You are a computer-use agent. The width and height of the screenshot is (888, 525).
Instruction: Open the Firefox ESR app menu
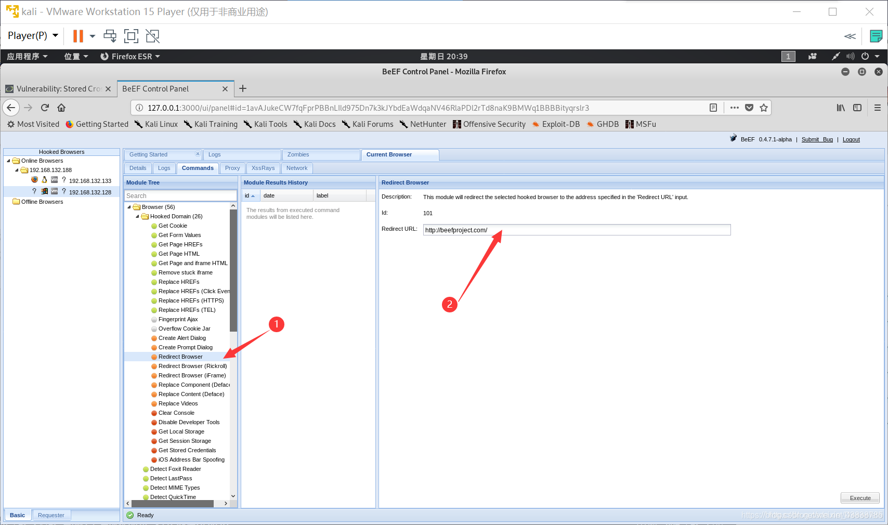pos(130,56)
